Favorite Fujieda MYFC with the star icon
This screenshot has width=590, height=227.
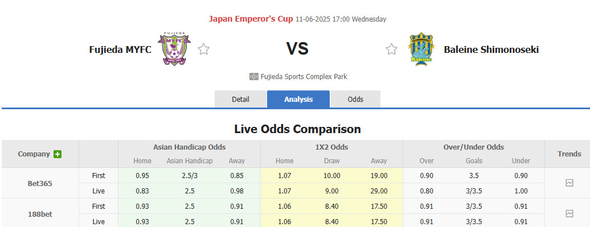coord(203,49)
